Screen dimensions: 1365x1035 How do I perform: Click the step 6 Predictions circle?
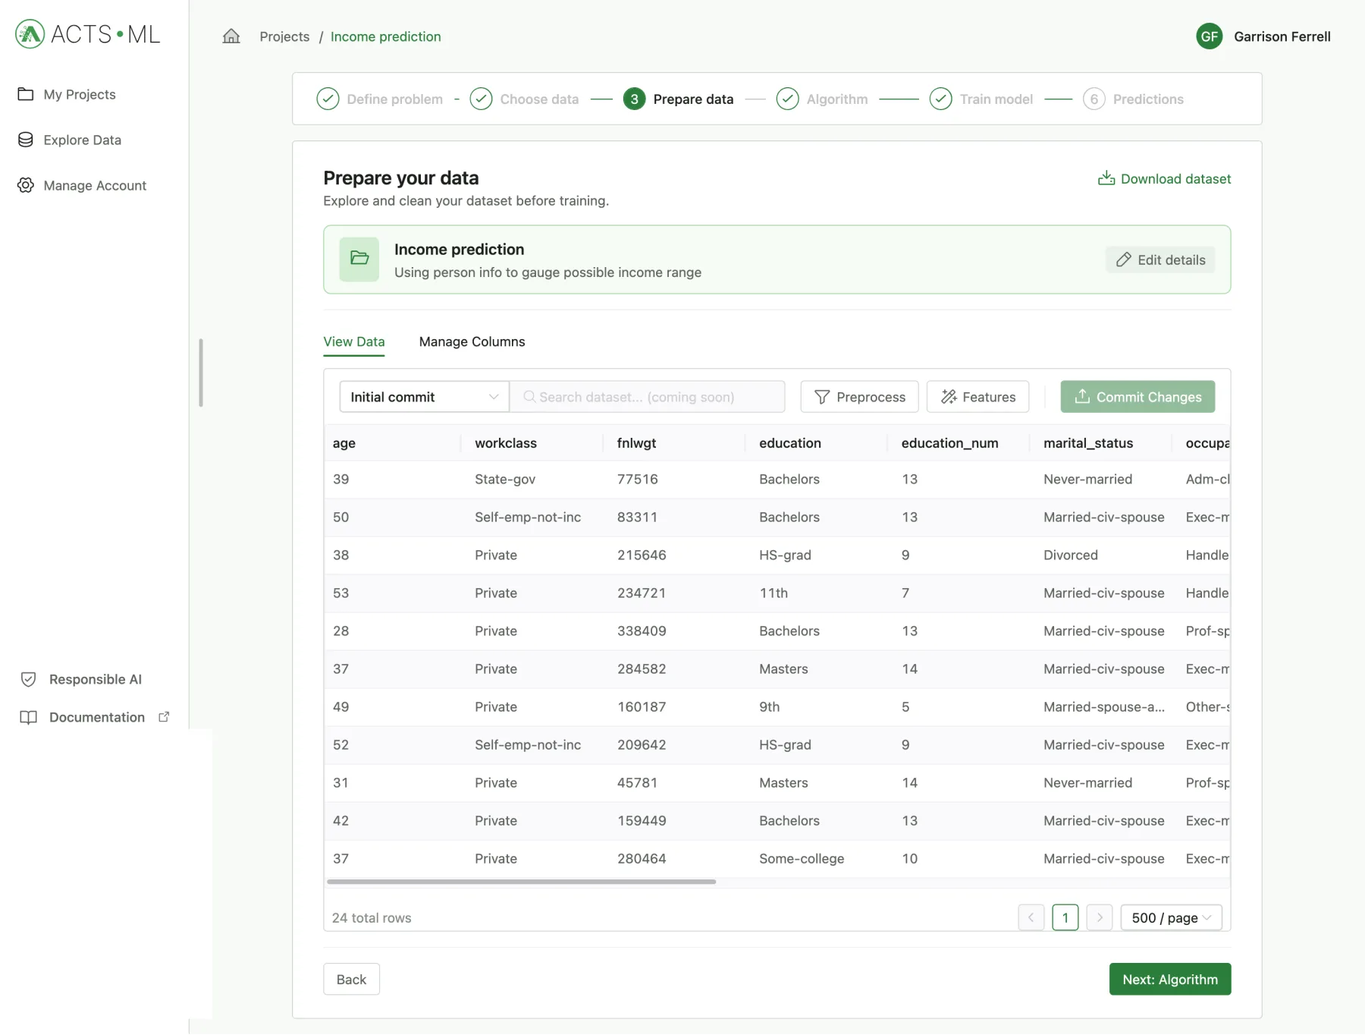(x=1094, y=99)
